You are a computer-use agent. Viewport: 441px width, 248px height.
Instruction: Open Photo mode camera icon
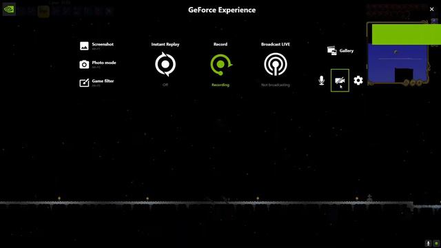84,64
